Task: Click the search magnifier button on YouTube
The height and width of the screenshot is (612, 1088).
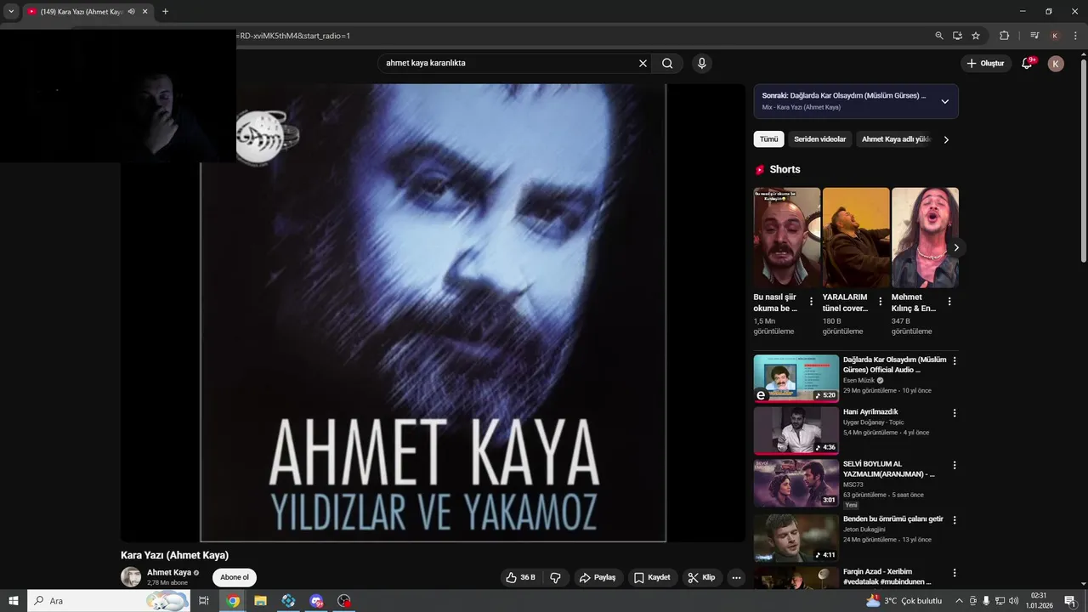Action: (x=667, y=63)
